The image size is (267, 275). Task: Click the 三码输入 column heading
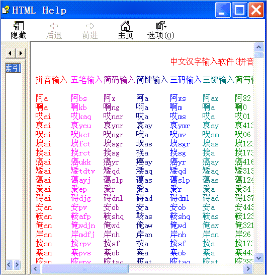pos(186,80)
